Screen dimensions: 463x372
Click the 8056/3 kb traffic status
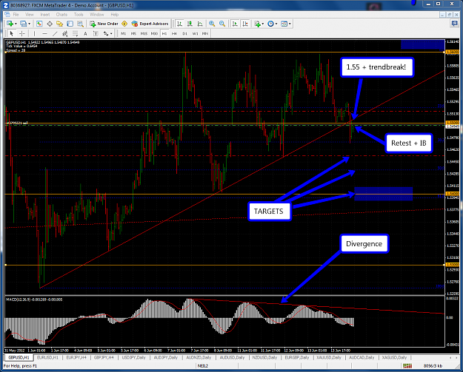[433, 366]
